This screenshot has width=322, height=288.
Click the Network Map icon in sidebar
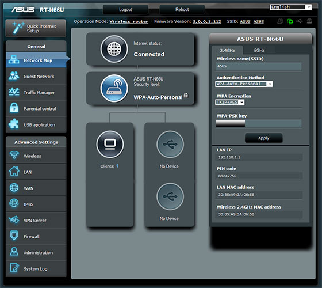[14, 60]
